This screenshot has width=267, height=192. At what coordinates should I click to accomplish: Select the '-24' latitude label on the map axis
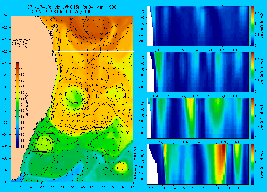[x=4, y=16]
